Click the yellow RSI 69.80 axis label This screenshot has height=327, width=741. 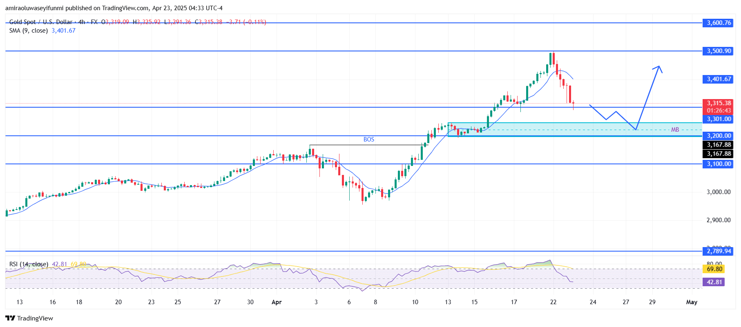tap(714, 269)
